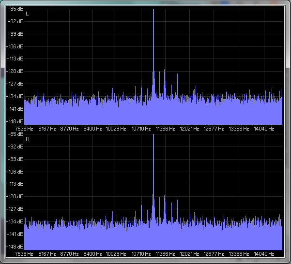Select the -148 dB label on L plot
This screenshot has height=264, width=291.
click(15, 121)
